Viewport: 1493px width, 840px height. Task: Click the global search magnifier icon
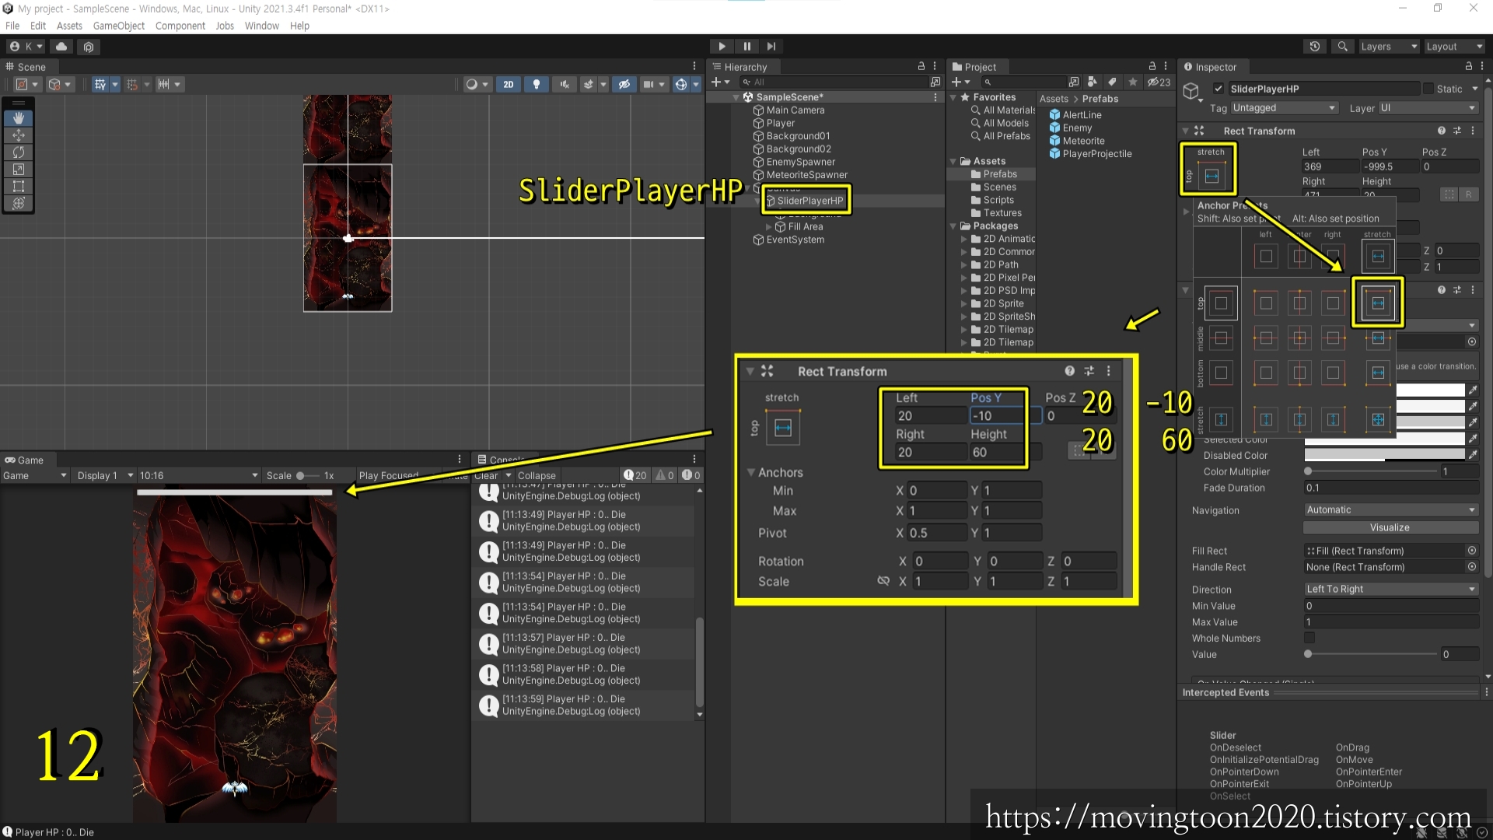(1342, 47)
